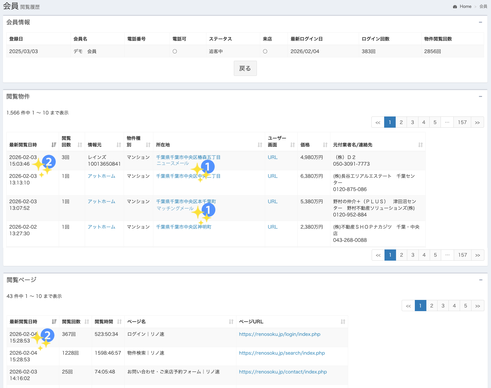
Task: Click sort icon for 物件種別 column
Action: (x=148, y=145)
